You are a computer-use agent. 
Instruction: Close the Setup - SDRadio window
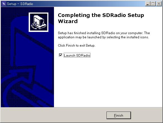(159, 4)
